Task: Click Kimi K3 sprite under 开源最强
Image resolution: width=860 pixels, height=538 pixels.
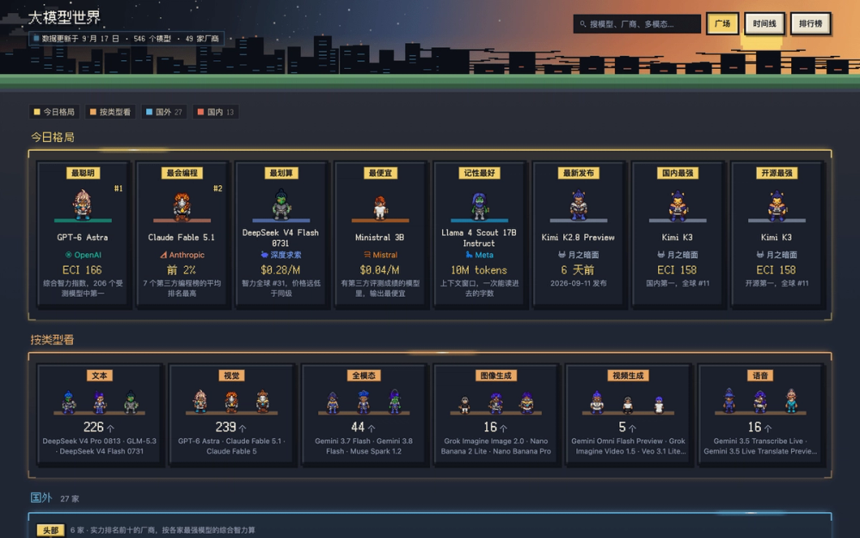Action: [x=777, y=206]
